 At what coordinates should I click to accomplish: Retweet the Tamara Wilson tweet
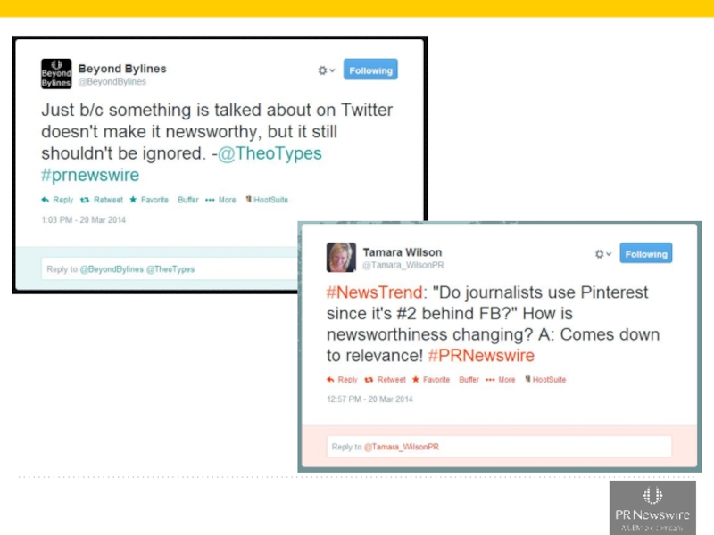pyautogui.click(x=385, y=380)
